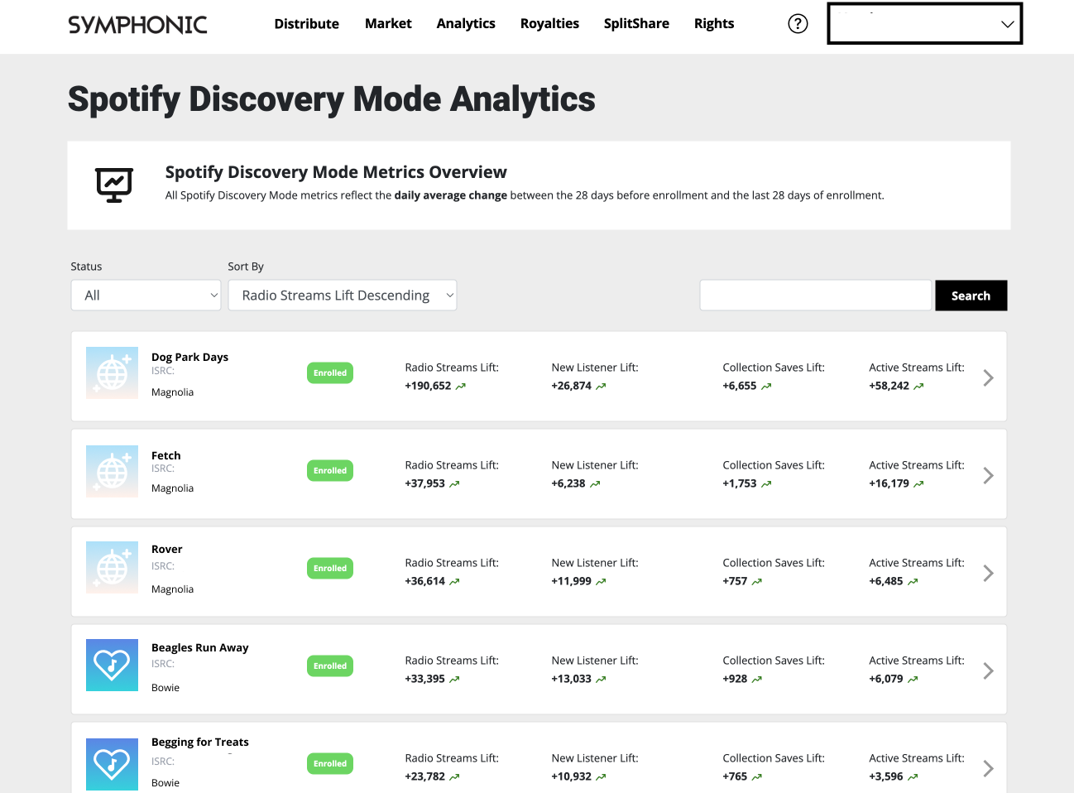
Task: Open the Analytics menu
Action: pyautogui.click(x=466, y=24)
